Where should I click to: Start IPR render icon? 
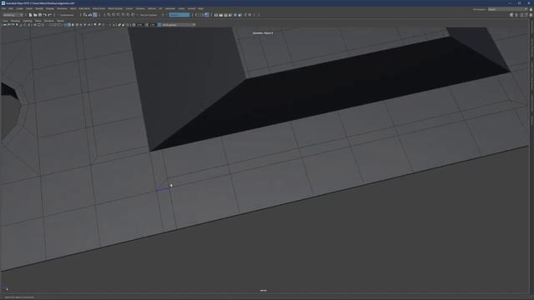[x=225, y=15]
